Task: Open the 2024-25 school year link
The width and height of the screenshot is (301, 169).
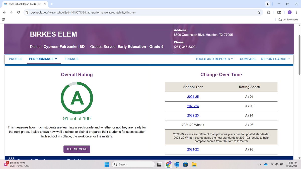Action: pos(193,97)
